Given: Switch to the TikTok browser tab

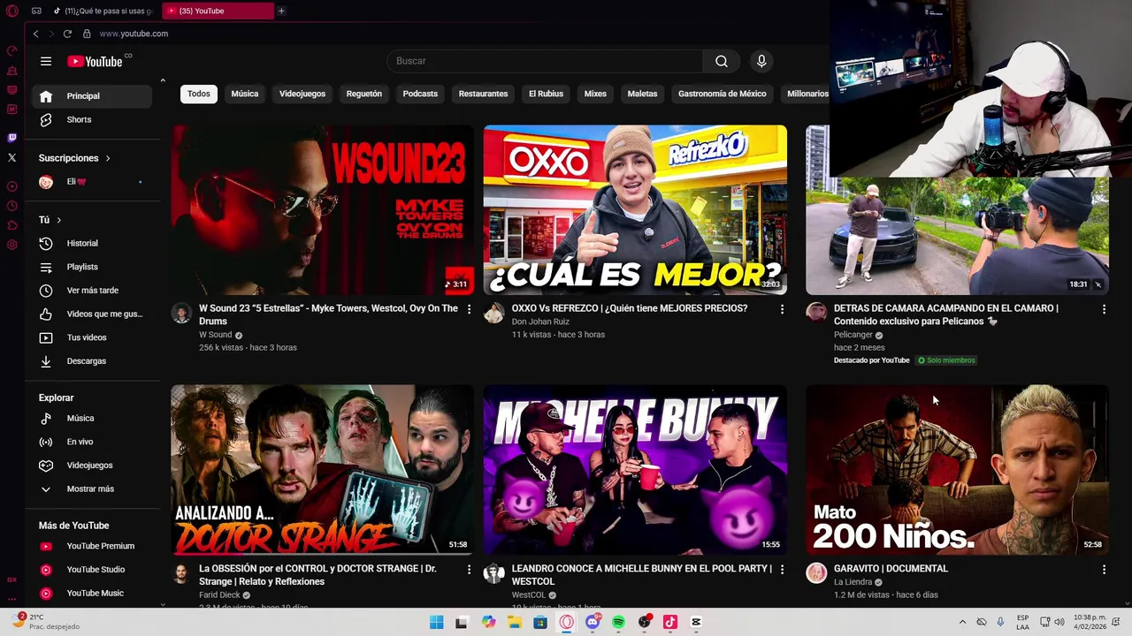Looking at the screenshot, I should [102, 11].
